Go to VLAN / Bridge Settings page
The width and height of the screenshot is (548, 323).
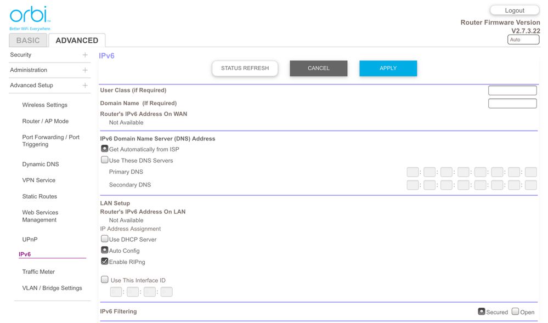(52, 288)
